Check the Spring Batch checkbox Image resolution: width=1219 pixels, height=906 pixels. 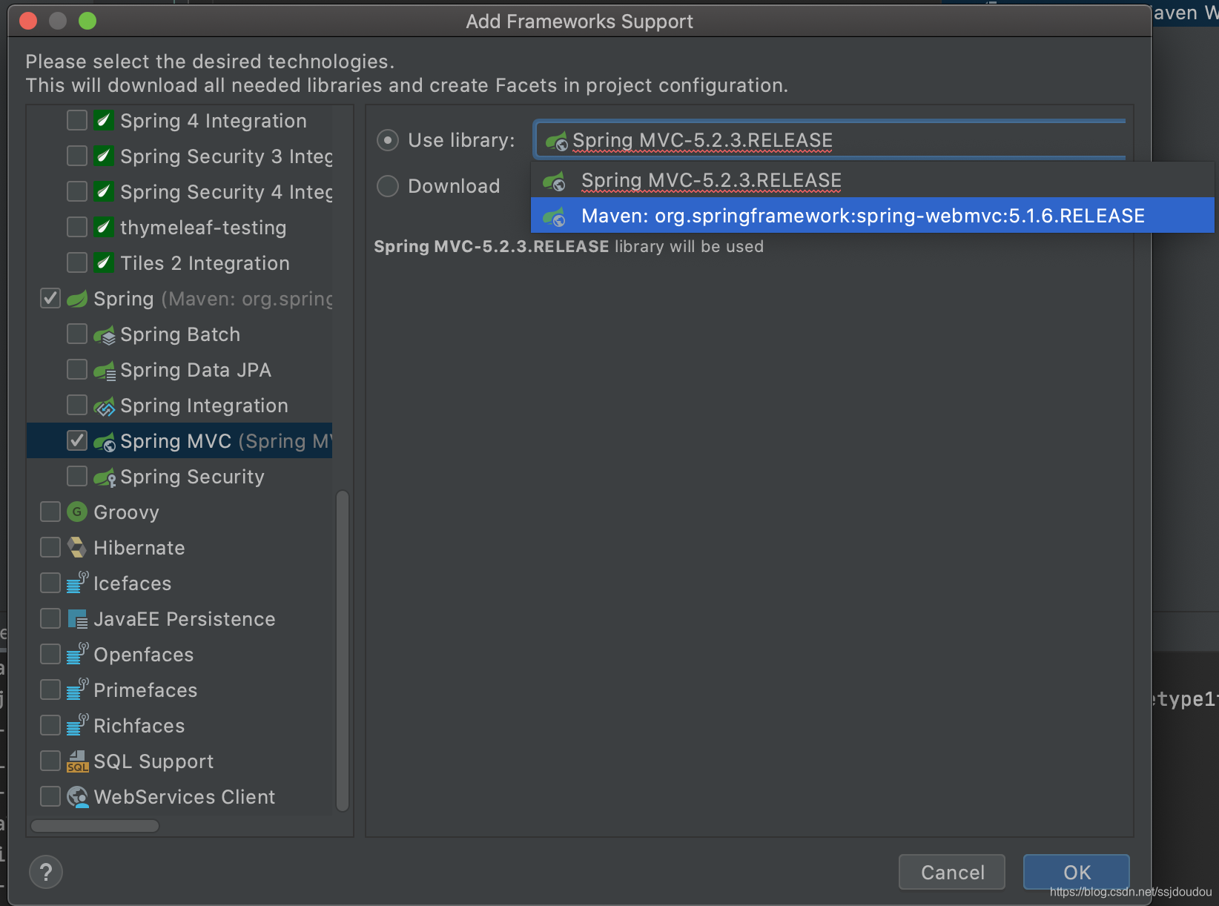coord(77,334)
